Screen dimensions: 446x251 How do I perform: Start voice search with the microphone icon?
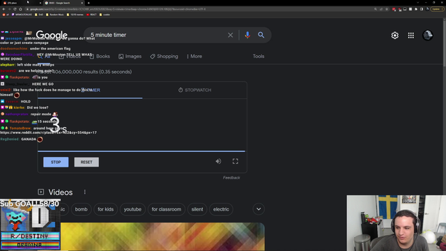tap(247, 35)
